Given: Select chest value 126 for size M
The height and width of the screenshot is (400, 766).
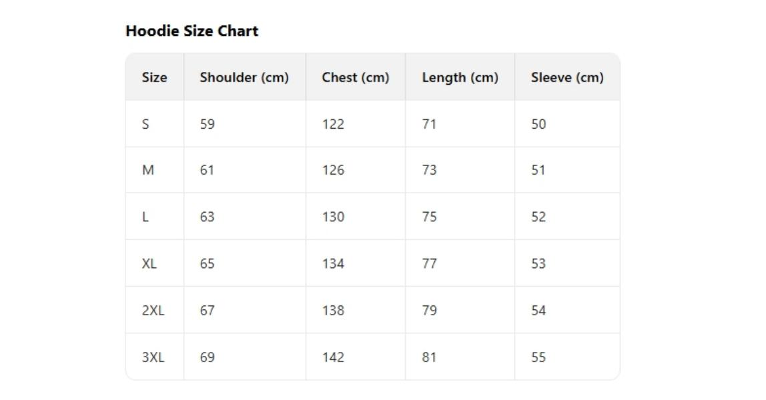Looking at the screenshot, I should point(333,170).
